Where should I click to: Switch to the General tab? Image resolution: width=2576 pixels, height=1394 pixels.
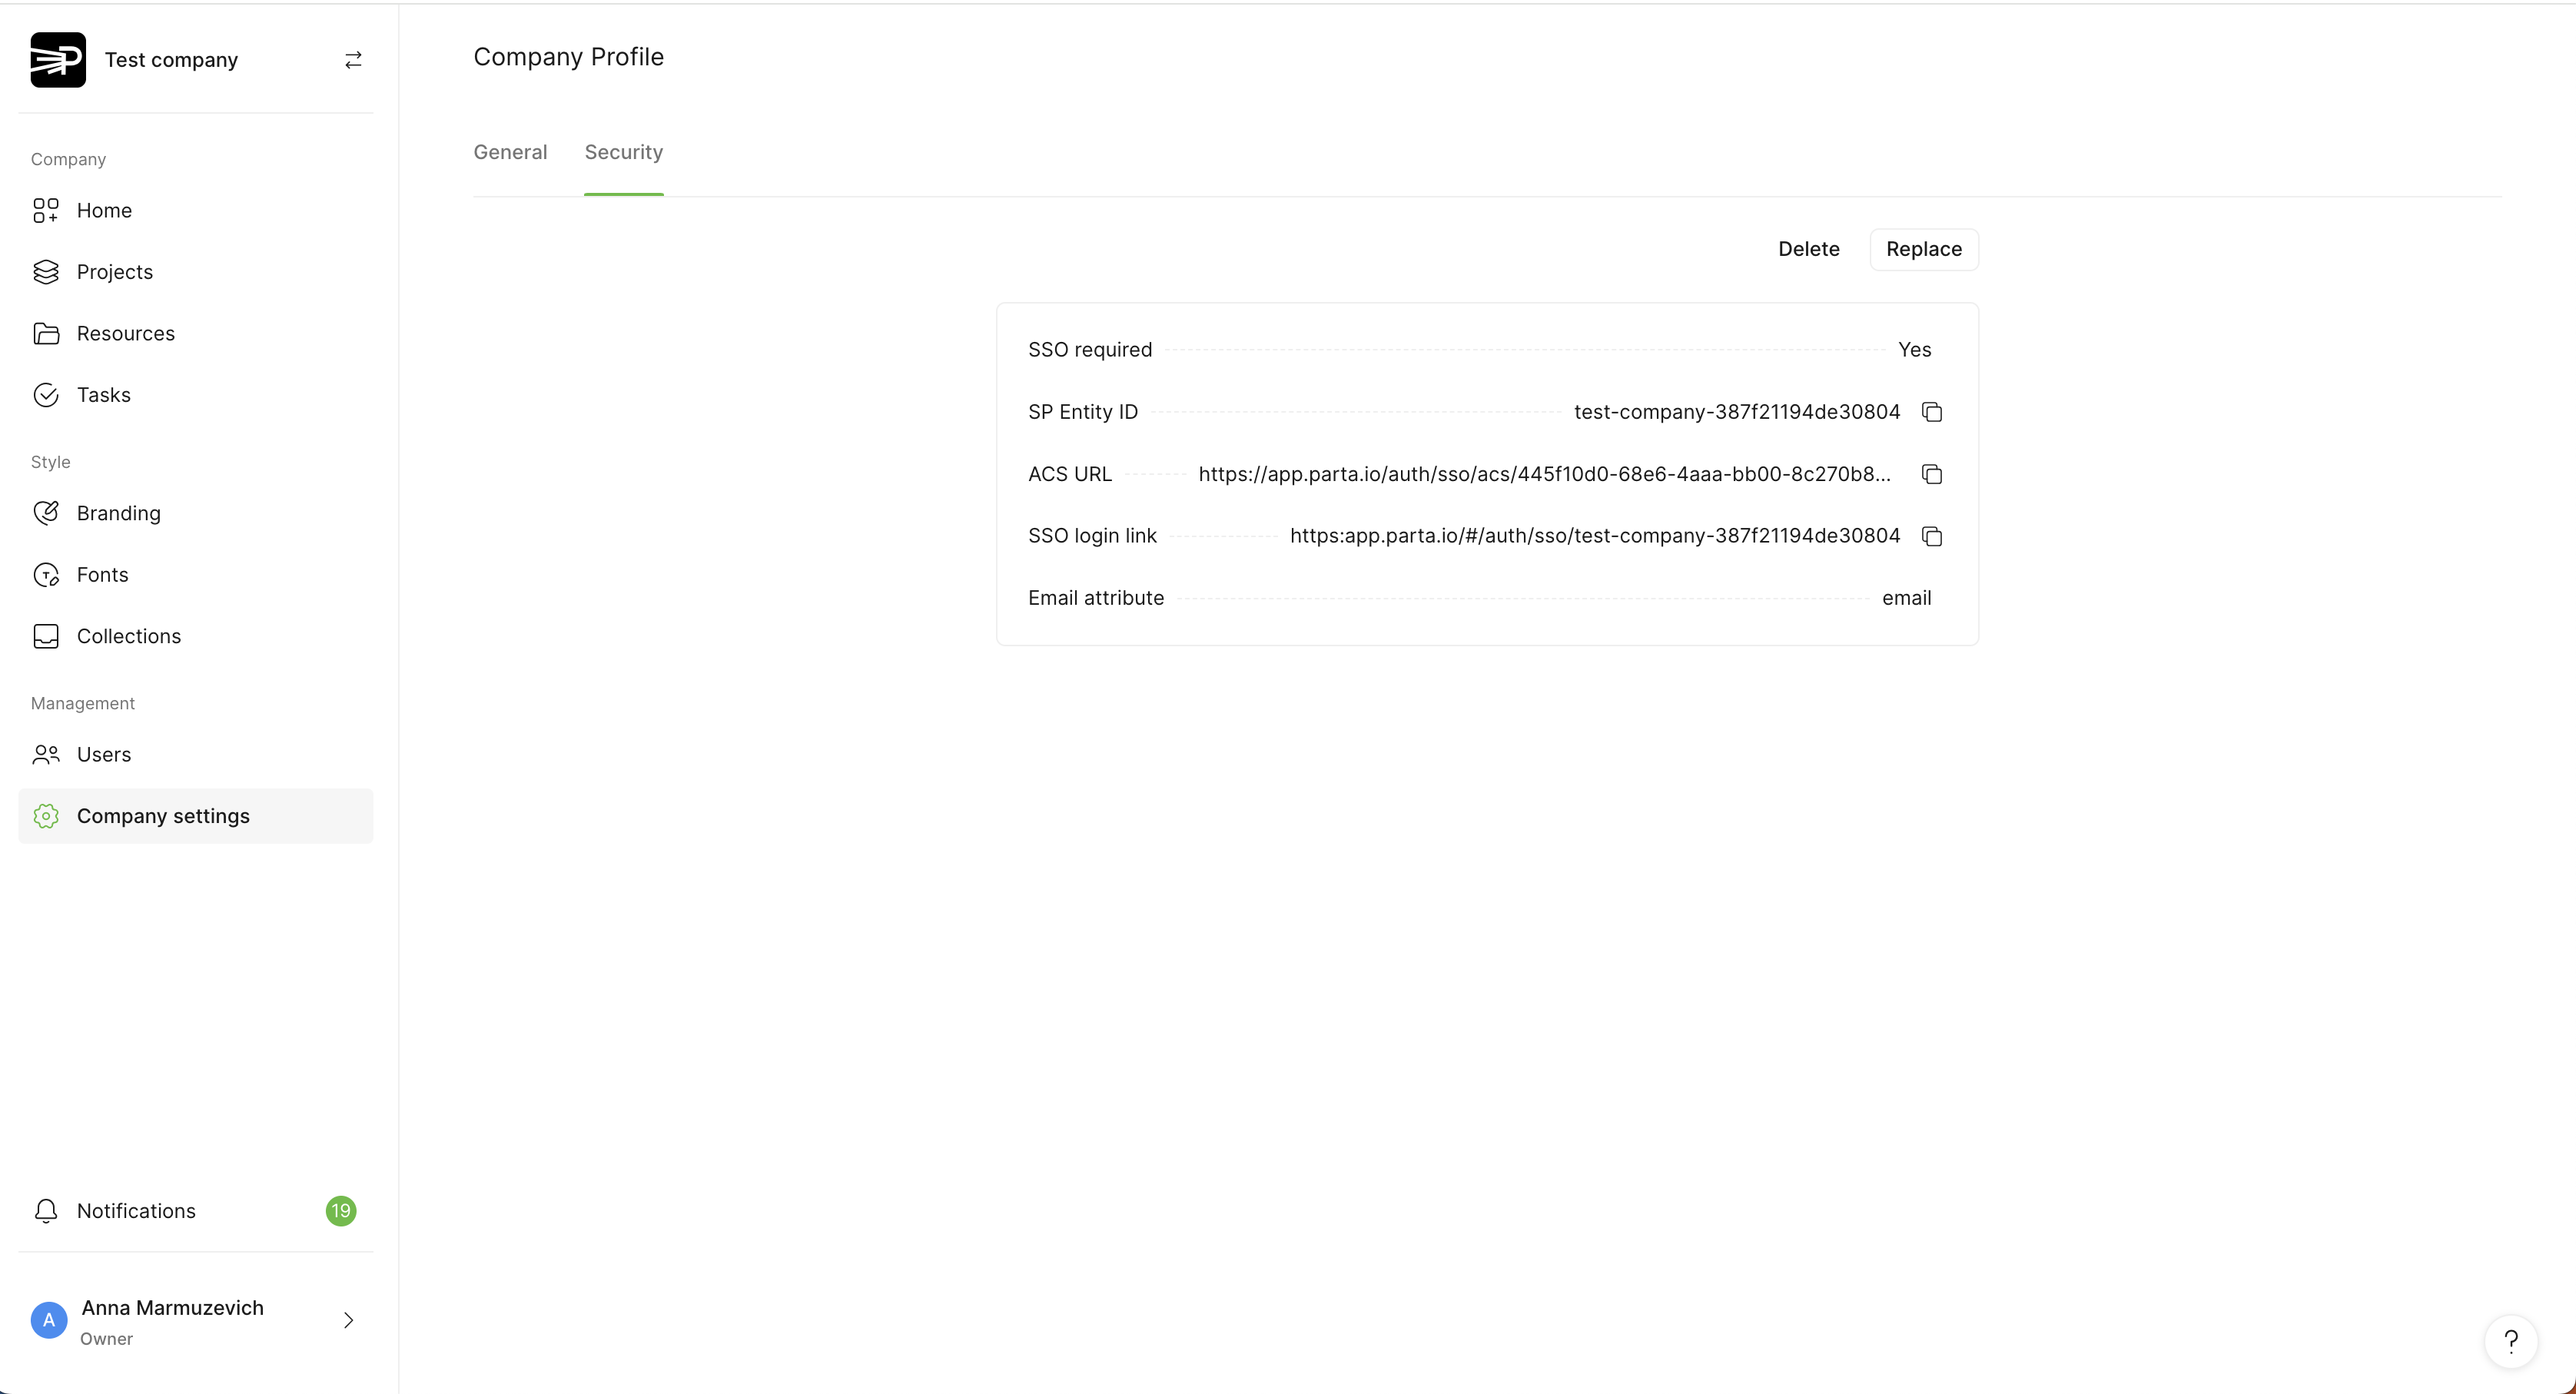[510, 152]
